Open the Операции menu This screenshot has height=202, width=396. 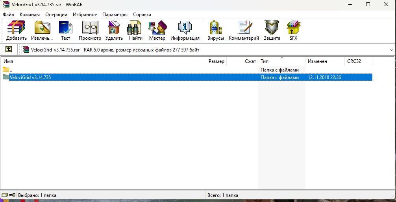click(x=56, y=15)
